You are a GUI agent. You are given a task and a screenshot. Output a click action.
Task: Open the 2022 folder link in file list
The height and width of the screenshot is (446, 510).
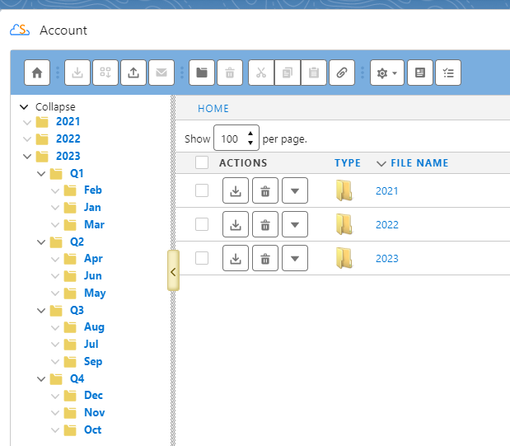pos(386,225)
